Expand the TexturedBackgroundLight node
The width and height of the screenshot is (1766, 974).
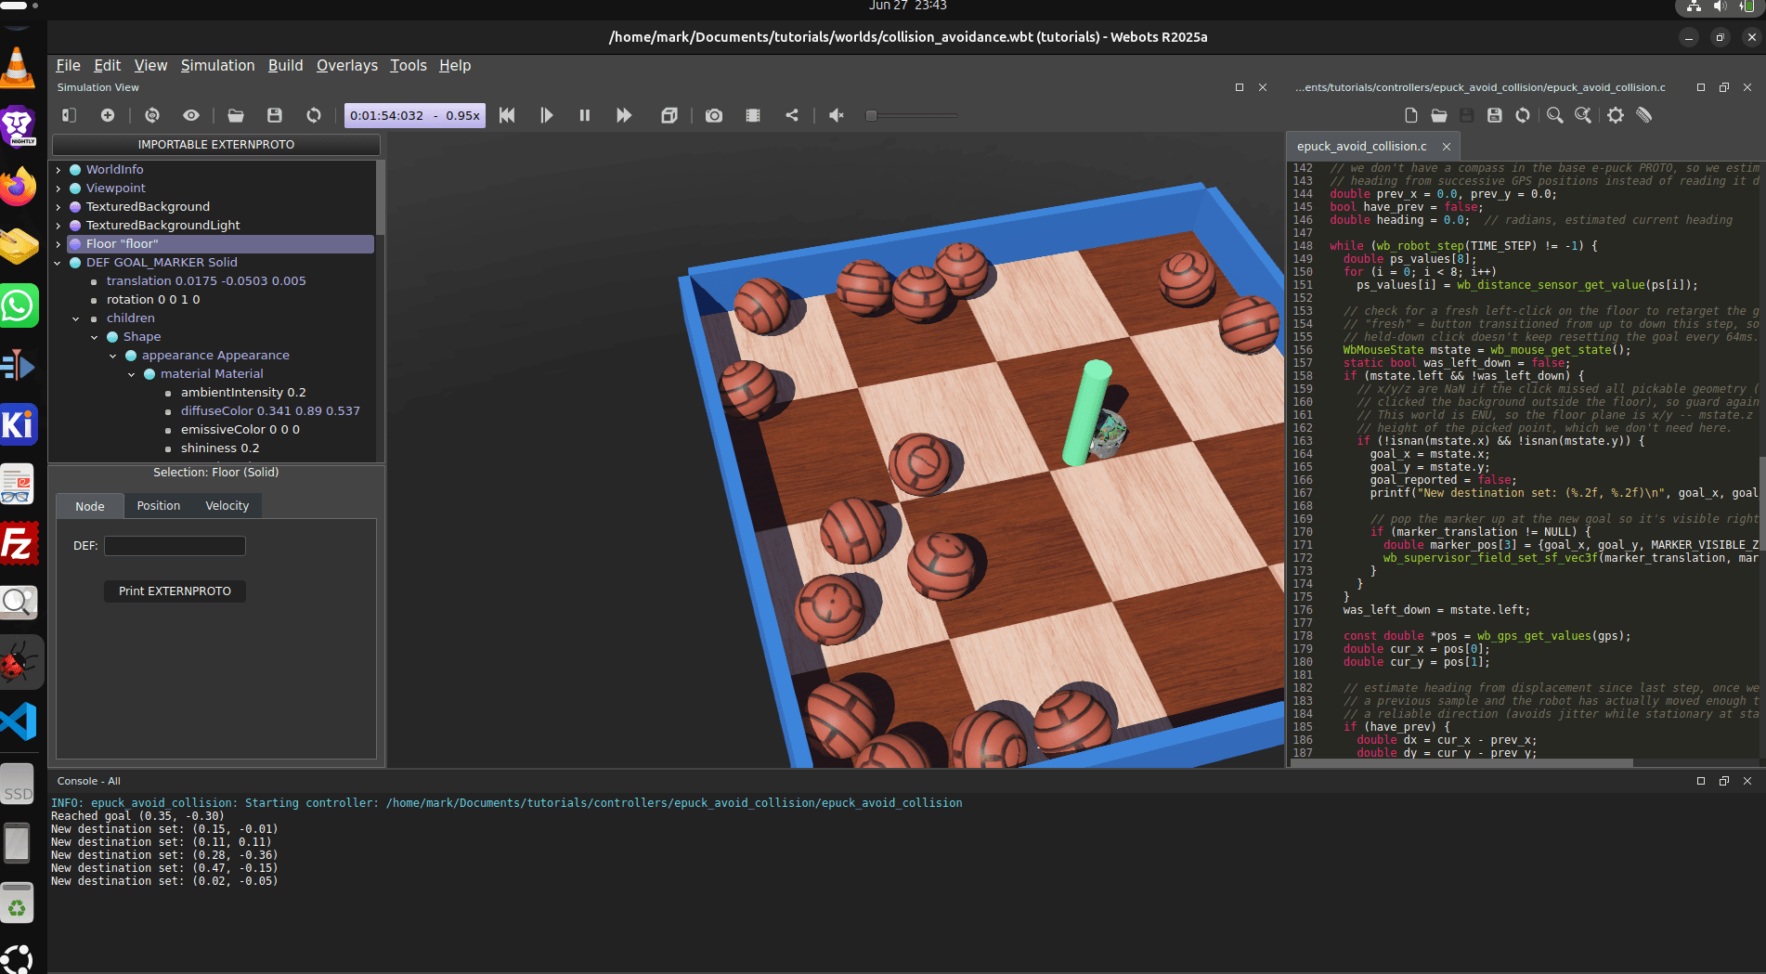[58, 226]
